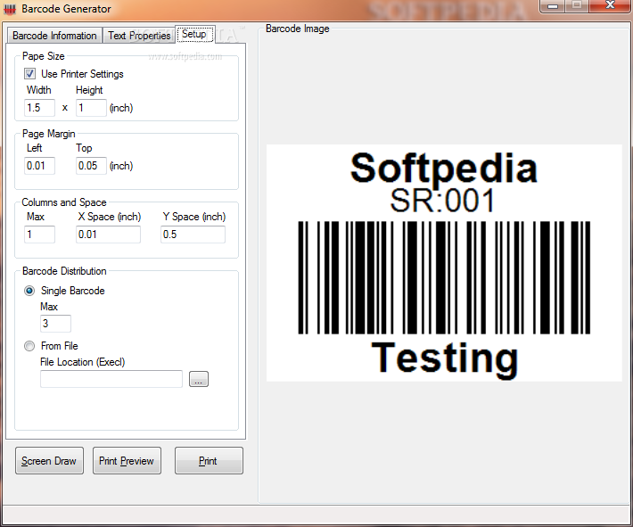Toggle the Use Printer Settings checkbox
Screen dimensions: 633x527
pyautogui.click(x=30, y=74)
